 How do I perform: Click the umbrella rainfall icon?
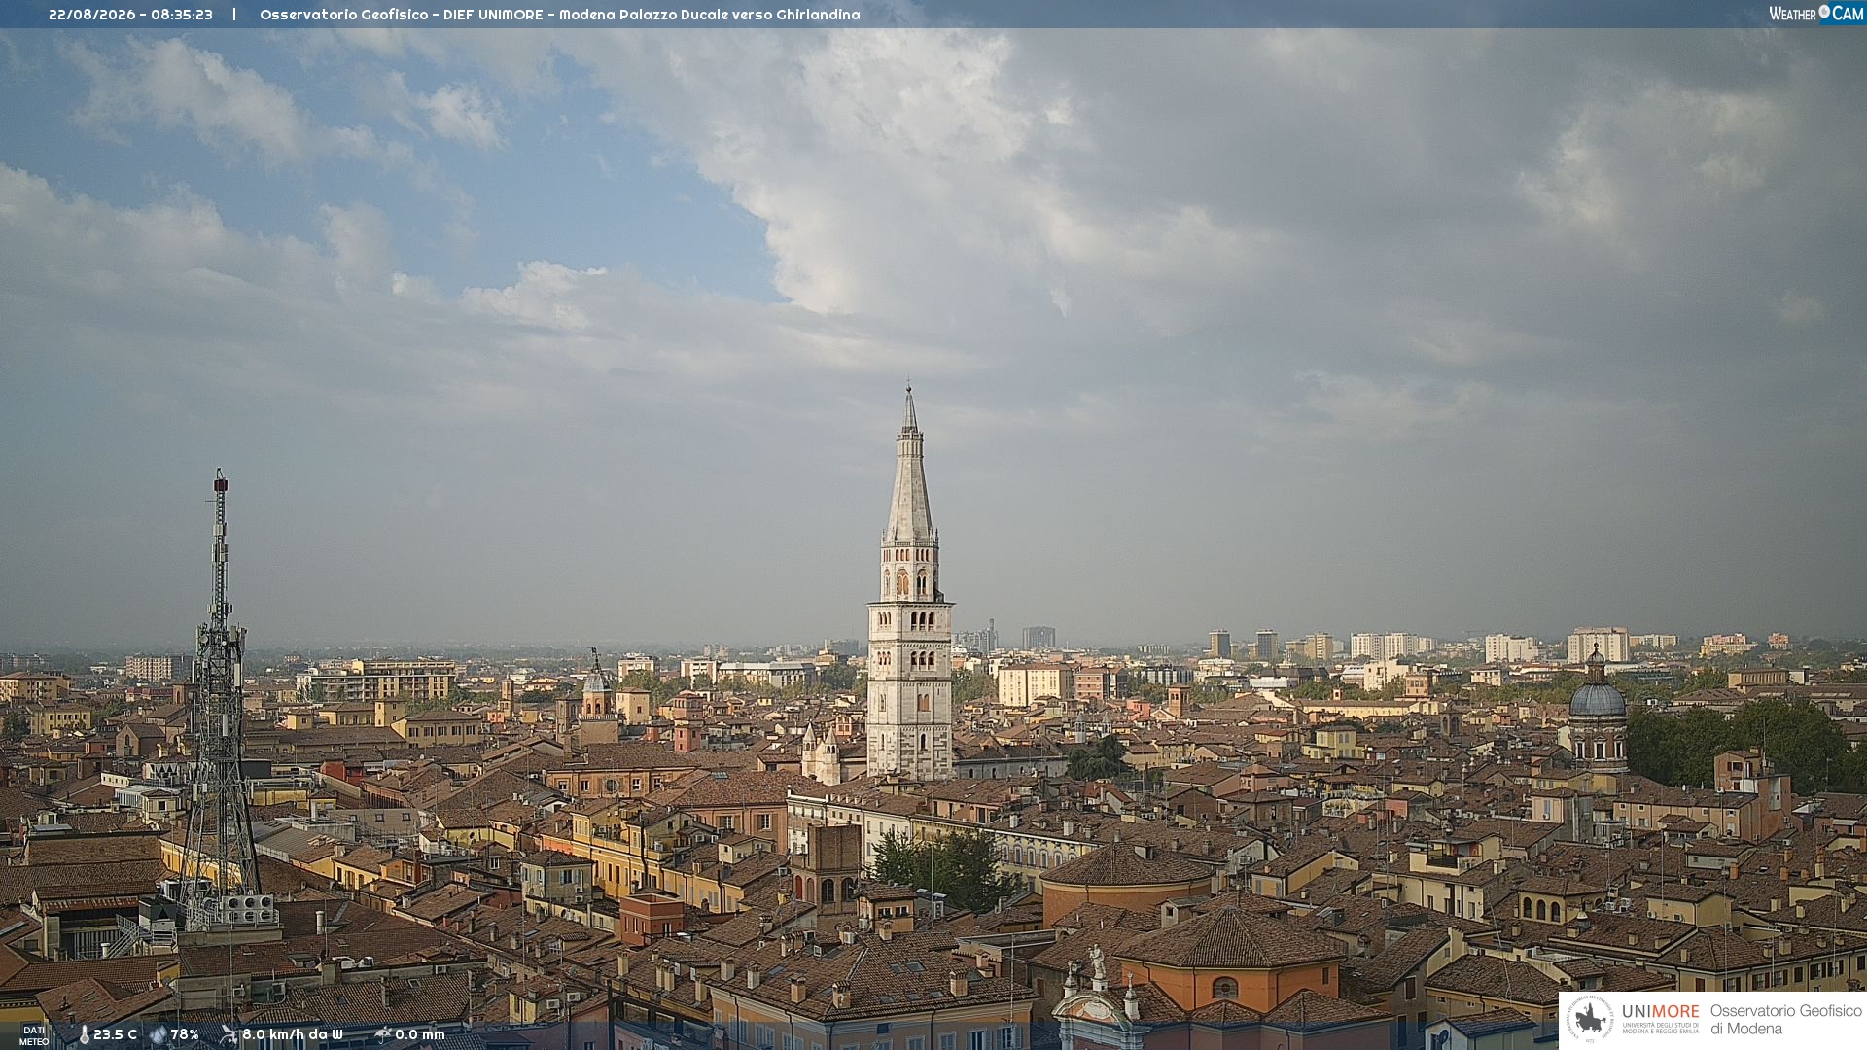coord(383,1034)
